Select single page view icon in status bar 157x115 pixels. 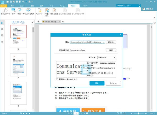(x=118, y=113)
